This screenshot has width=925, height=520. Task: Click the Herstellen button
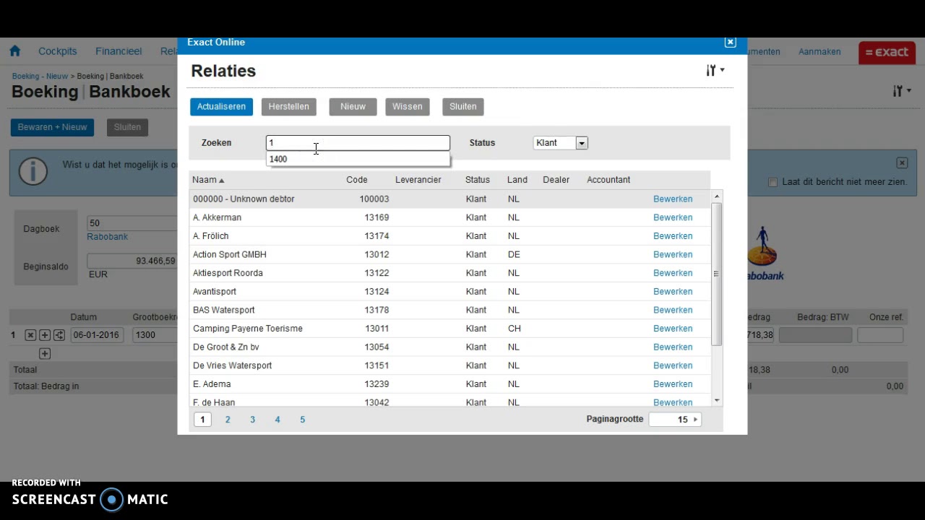(x=288, y=106)
